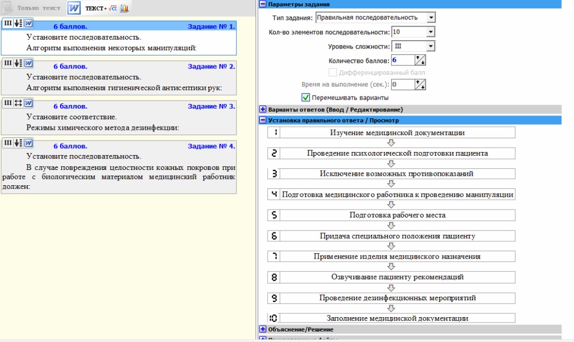Open Word editor icon of Задание № 1
Viewport: 574px width, 342px height.
[x=28, y=23]
